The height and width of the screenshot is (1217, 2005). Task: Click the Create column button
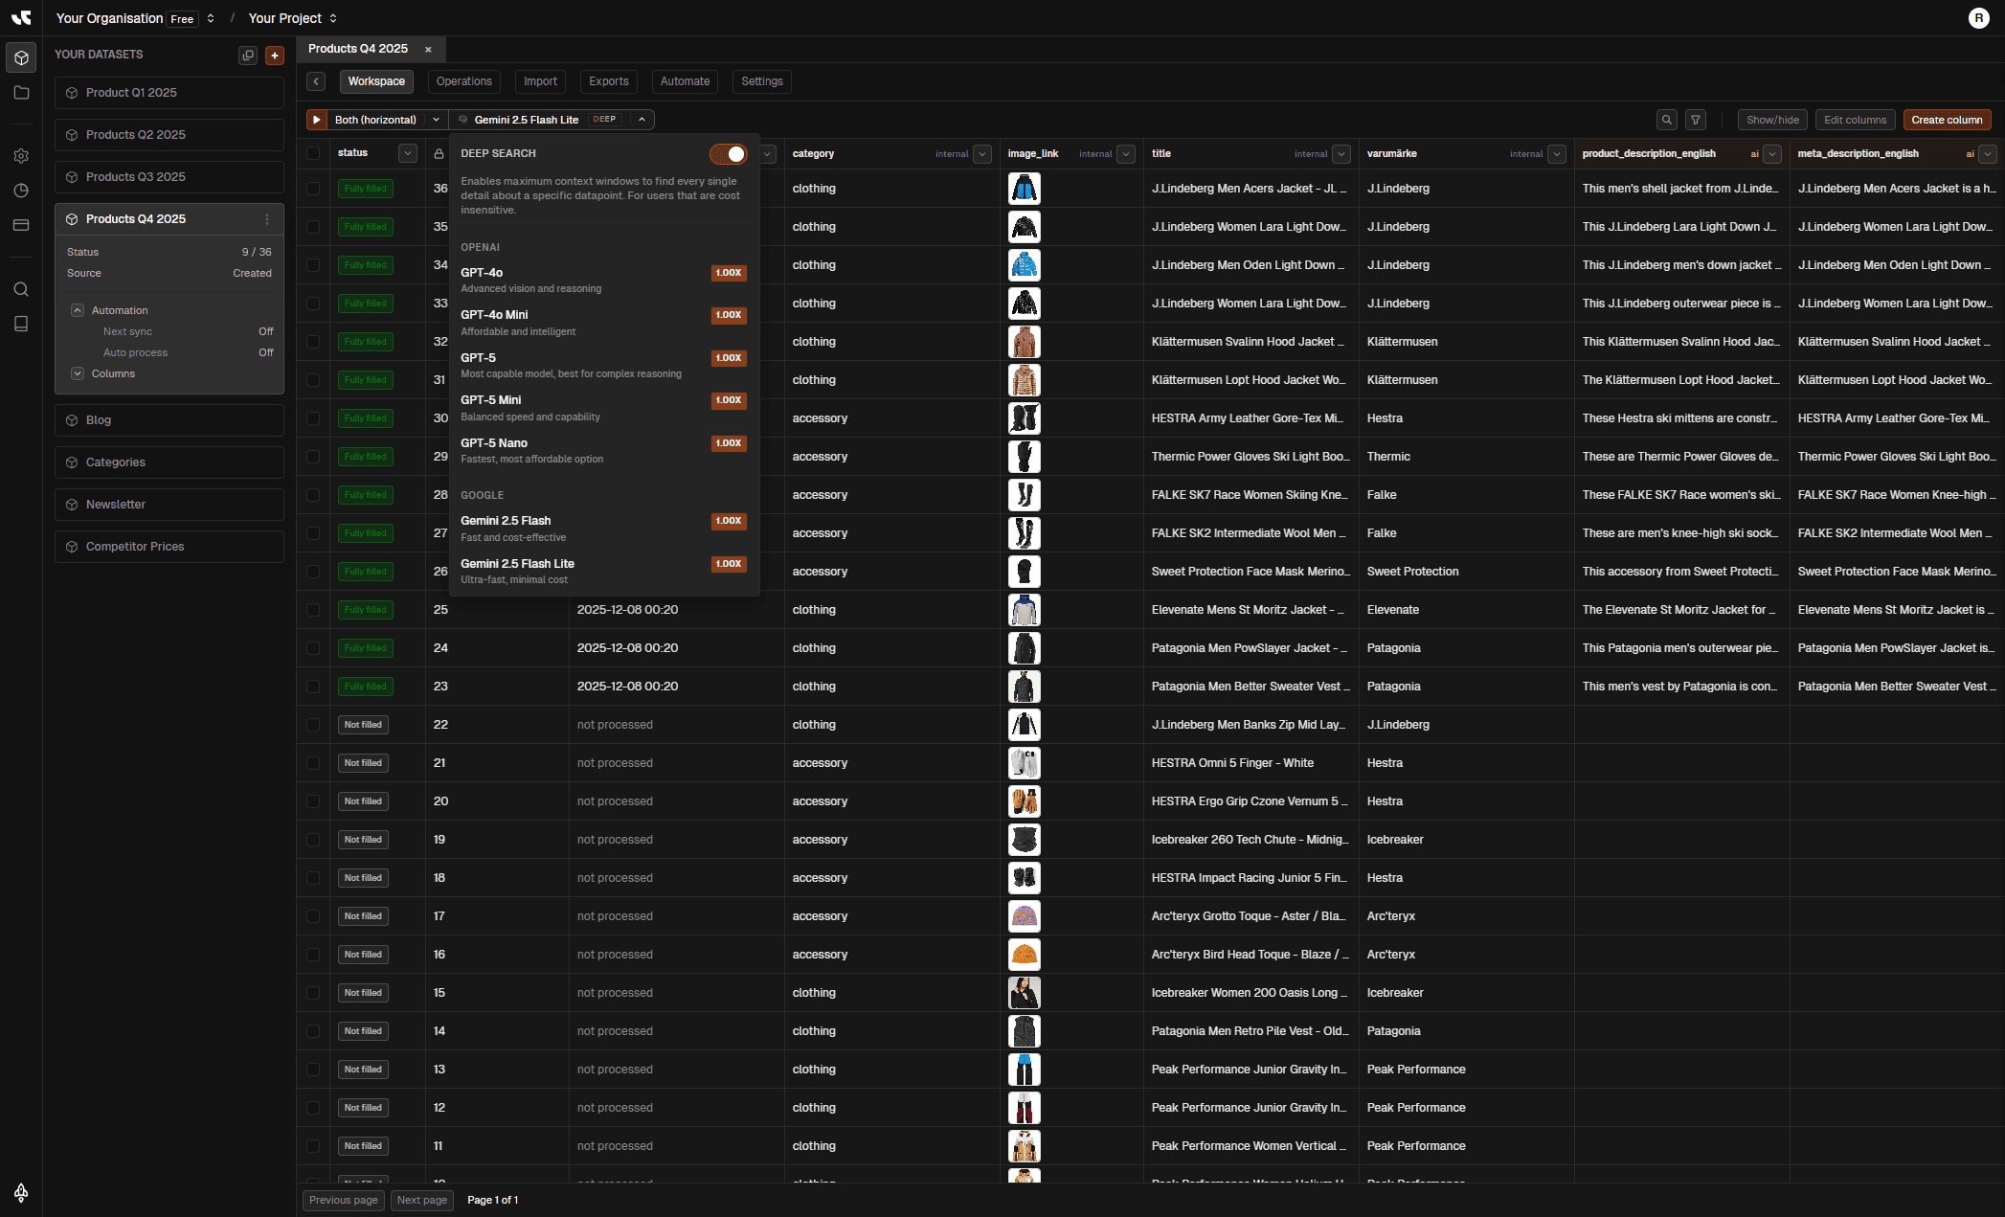pos(1947,119)
